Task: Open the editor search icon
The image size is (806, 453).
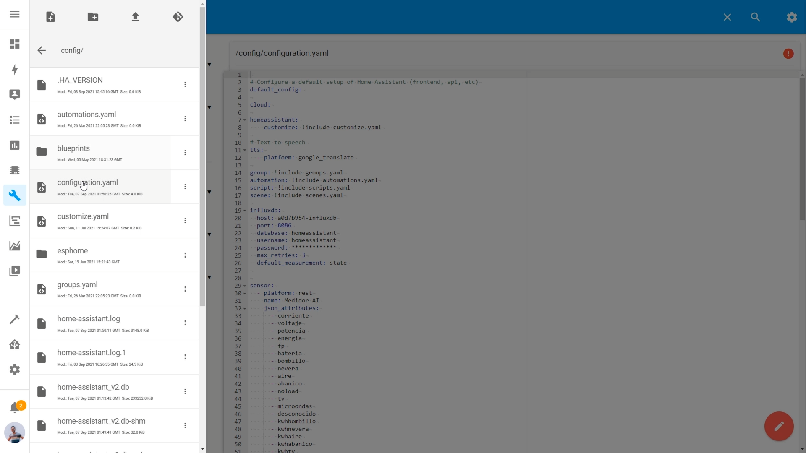Action: click(x=755, y=17)
